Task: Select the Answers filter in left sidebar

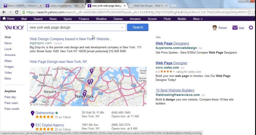Action: (10, 55)
